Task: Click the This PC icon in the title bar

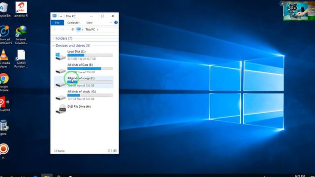Action: [55, 16]
